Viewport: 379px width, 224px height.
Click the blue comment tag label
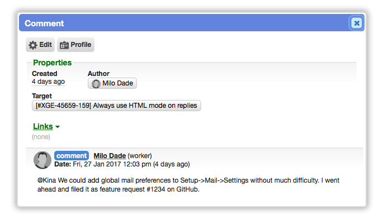(x=72, y=156)
